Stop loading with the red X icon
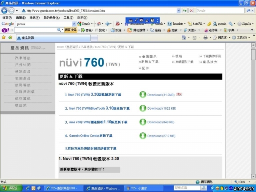256x192 pixels. pyautogui.click(x=191, y=11)
